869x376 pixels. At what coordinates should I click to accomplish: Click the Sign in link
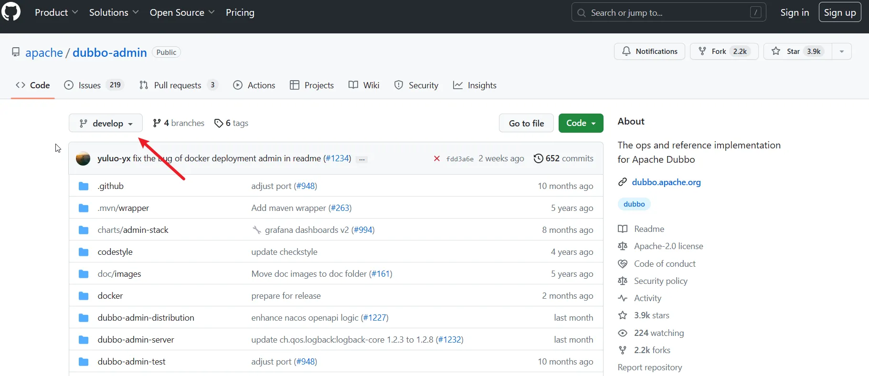click(795, 12)
